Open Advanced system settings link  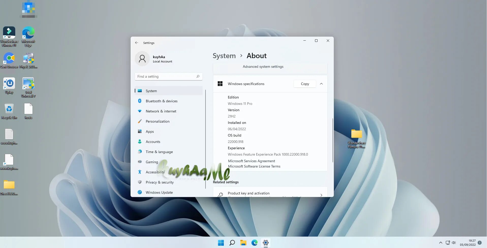(x=263, y=67)
